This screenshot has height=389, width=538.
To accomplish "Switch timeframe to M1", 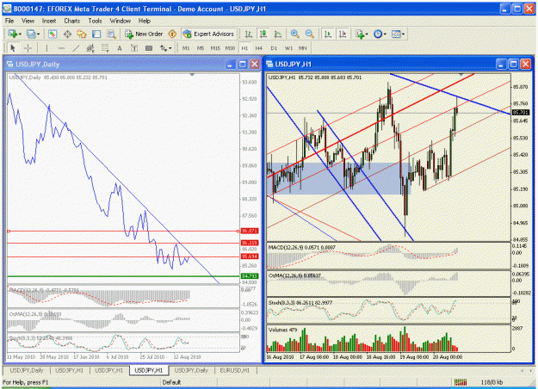I will (x=186, y=48).
